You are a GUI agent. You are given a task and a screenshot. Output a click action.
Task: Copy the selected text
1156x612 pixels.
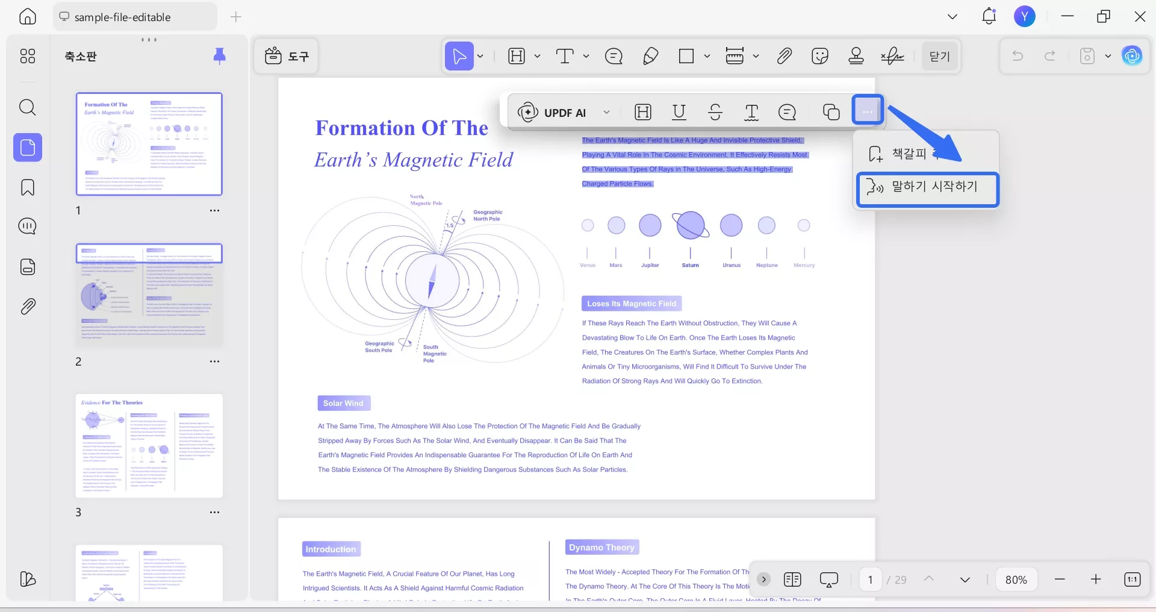coord(831,112)
